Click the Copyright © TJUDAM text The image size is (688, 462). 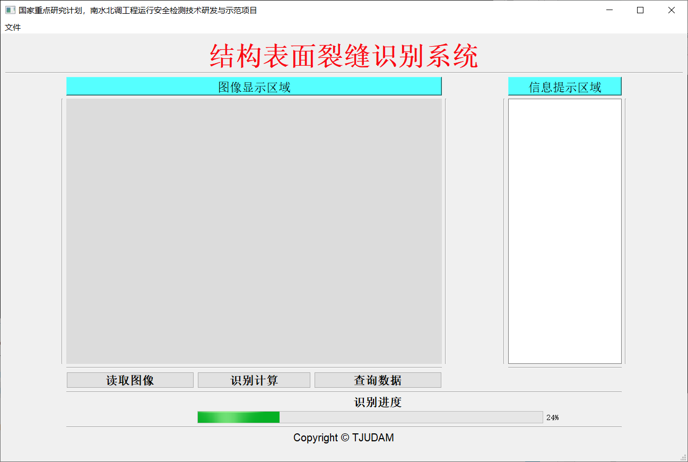[x=344, y=438]
